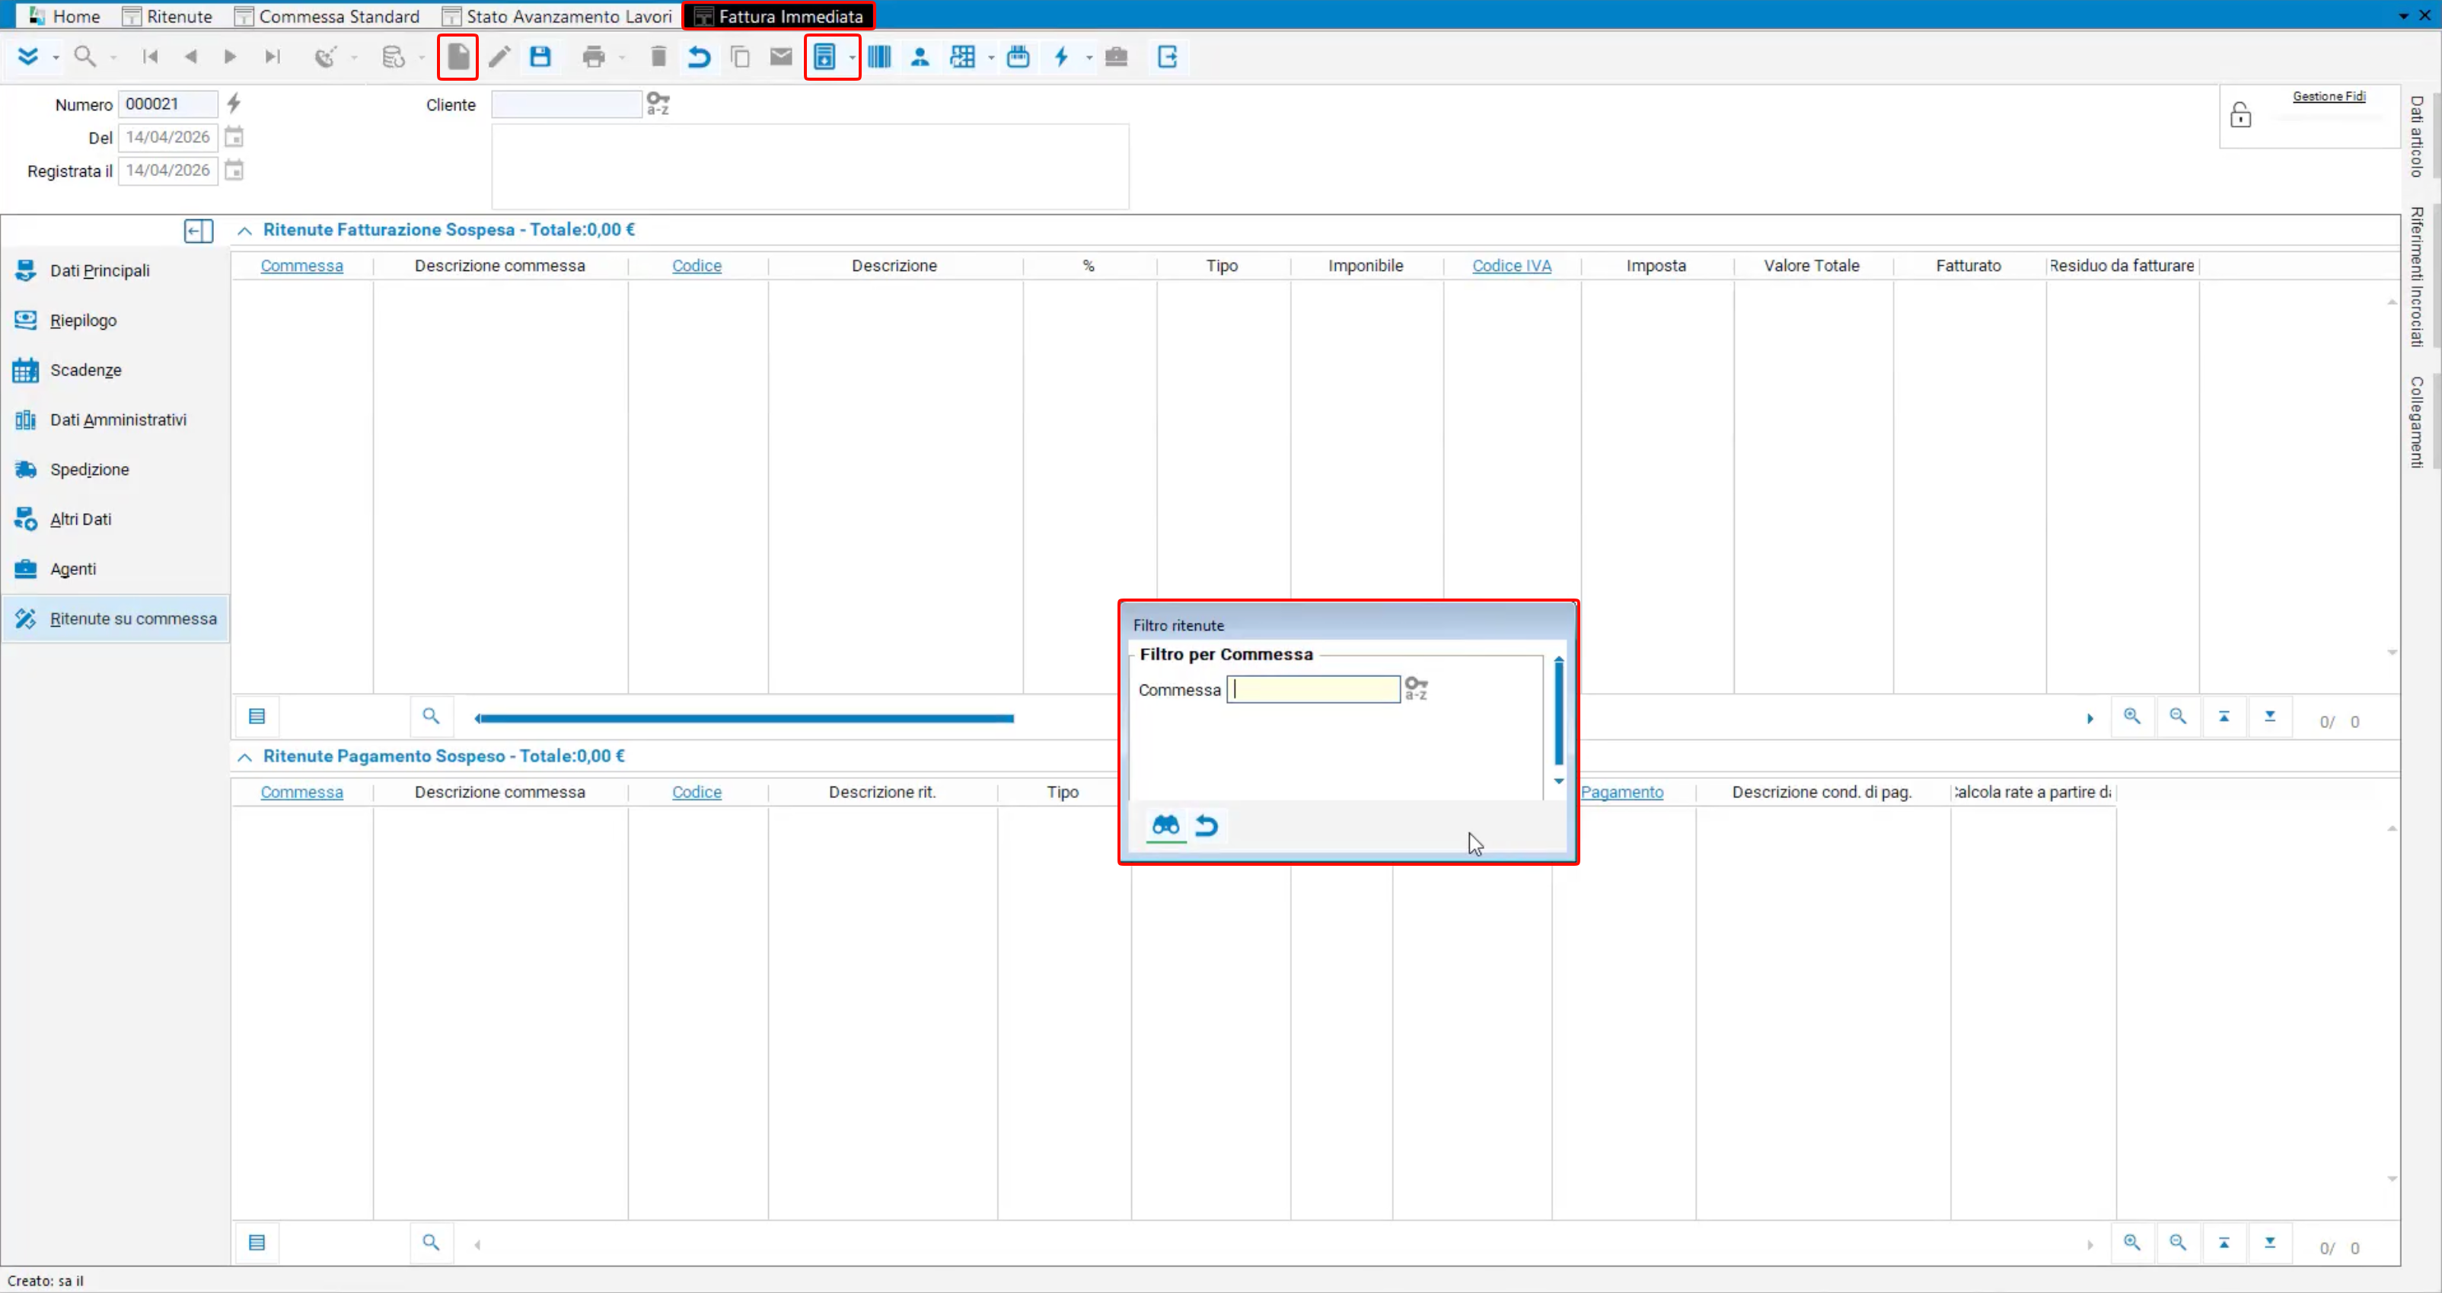Click the exit door icon in the toolbar
The width and height of the screenshot is (2442, 1293).
tap(1167, 57)
